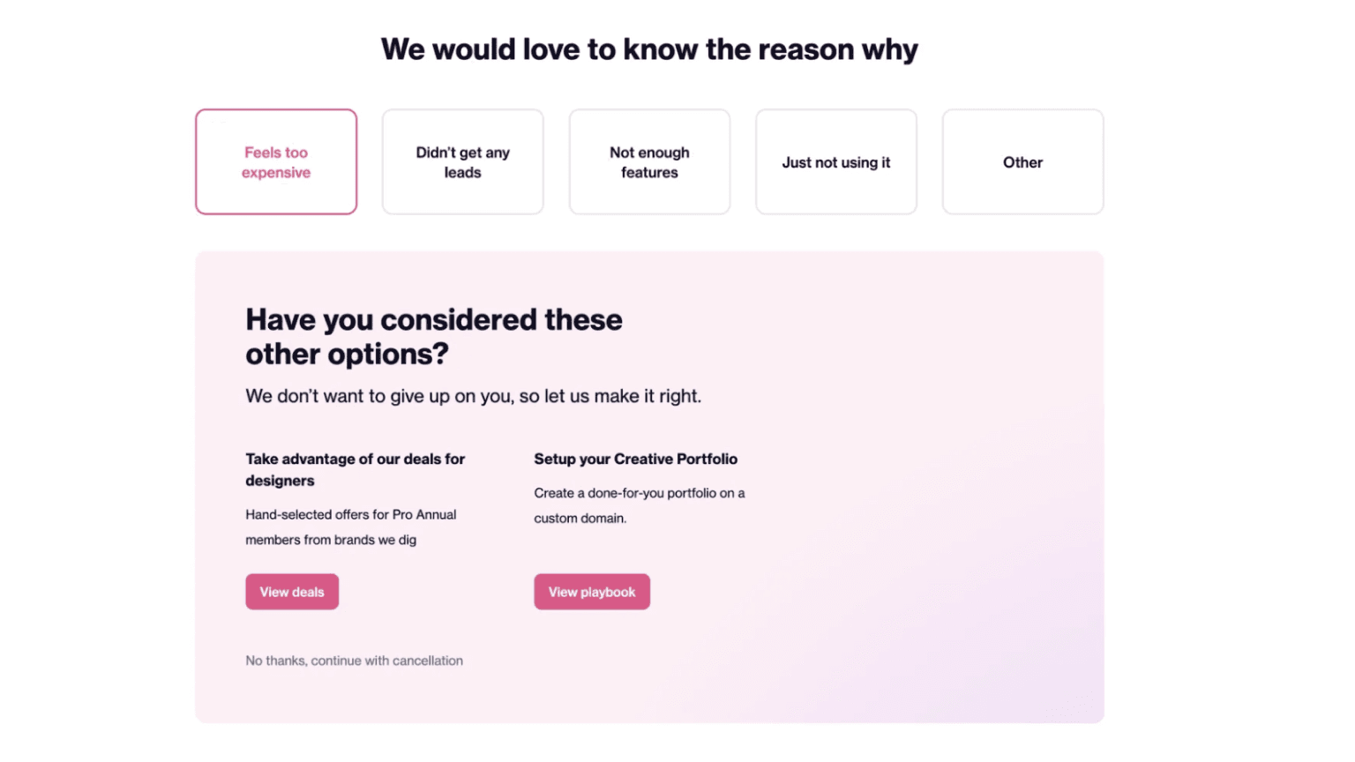Click the 'Hand-selected offers for Pro Annual' description

(x=350, y=527)
